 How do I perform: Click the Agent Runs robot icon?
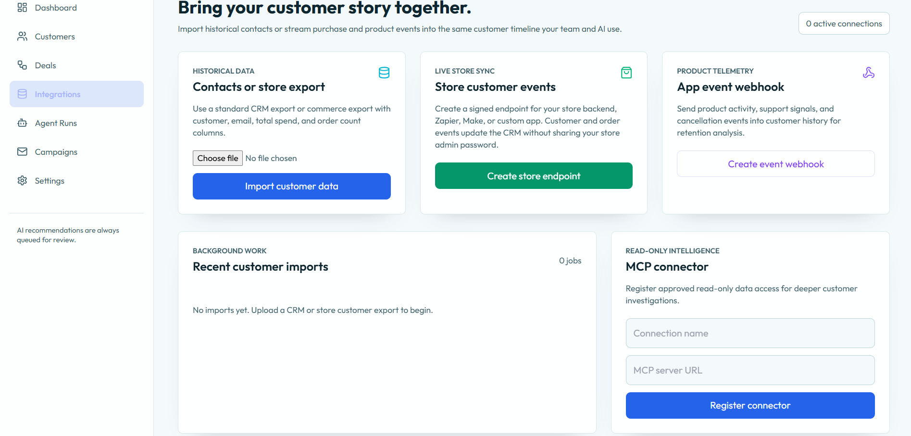(x=22, y=123)
